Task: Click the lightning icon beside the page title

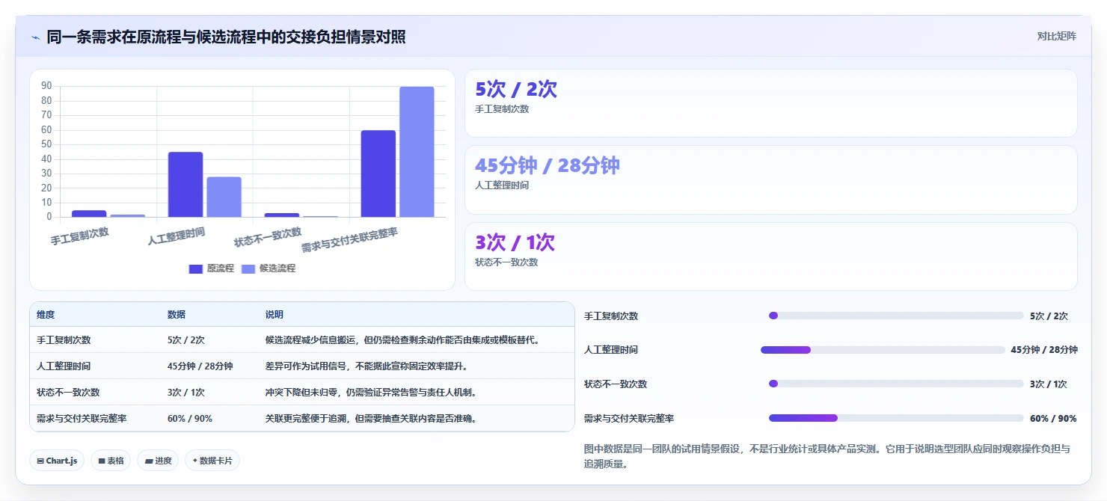Action: 35,37
